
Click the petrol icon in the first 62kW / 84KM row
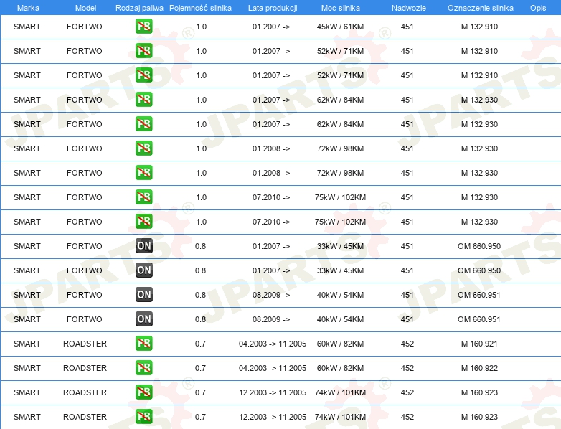tap(144, 100)
